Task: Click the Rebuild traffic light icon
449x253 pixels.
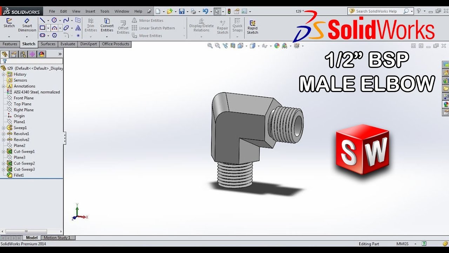Action: (229, 11)
